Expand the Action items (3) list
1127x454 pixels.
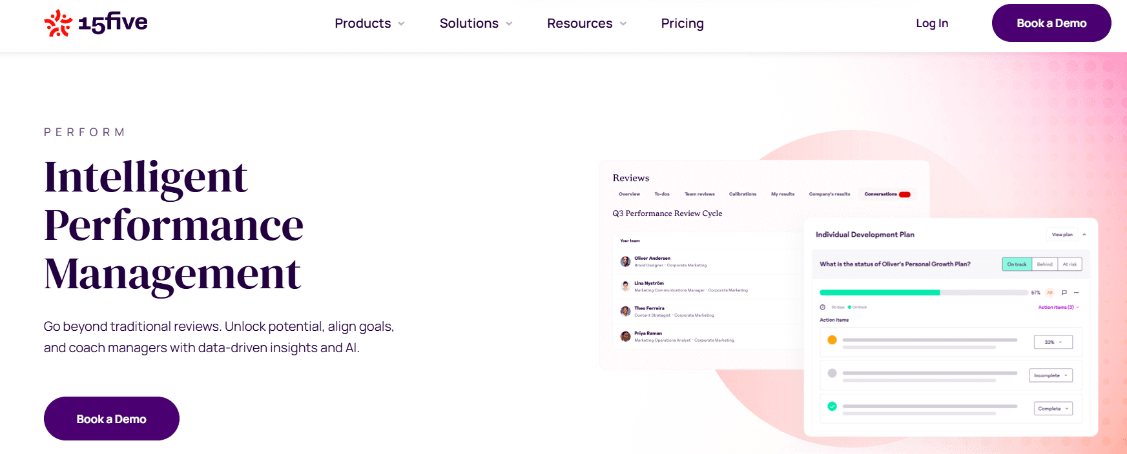(1059, 308)
